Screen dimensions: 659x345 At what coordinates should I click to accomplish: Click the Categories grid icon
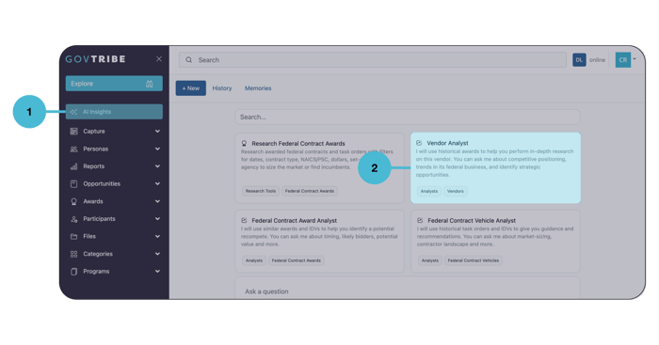click(74, 254)
